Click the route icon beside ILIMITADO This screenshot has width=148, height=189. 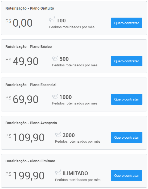(x=58, y=172)
